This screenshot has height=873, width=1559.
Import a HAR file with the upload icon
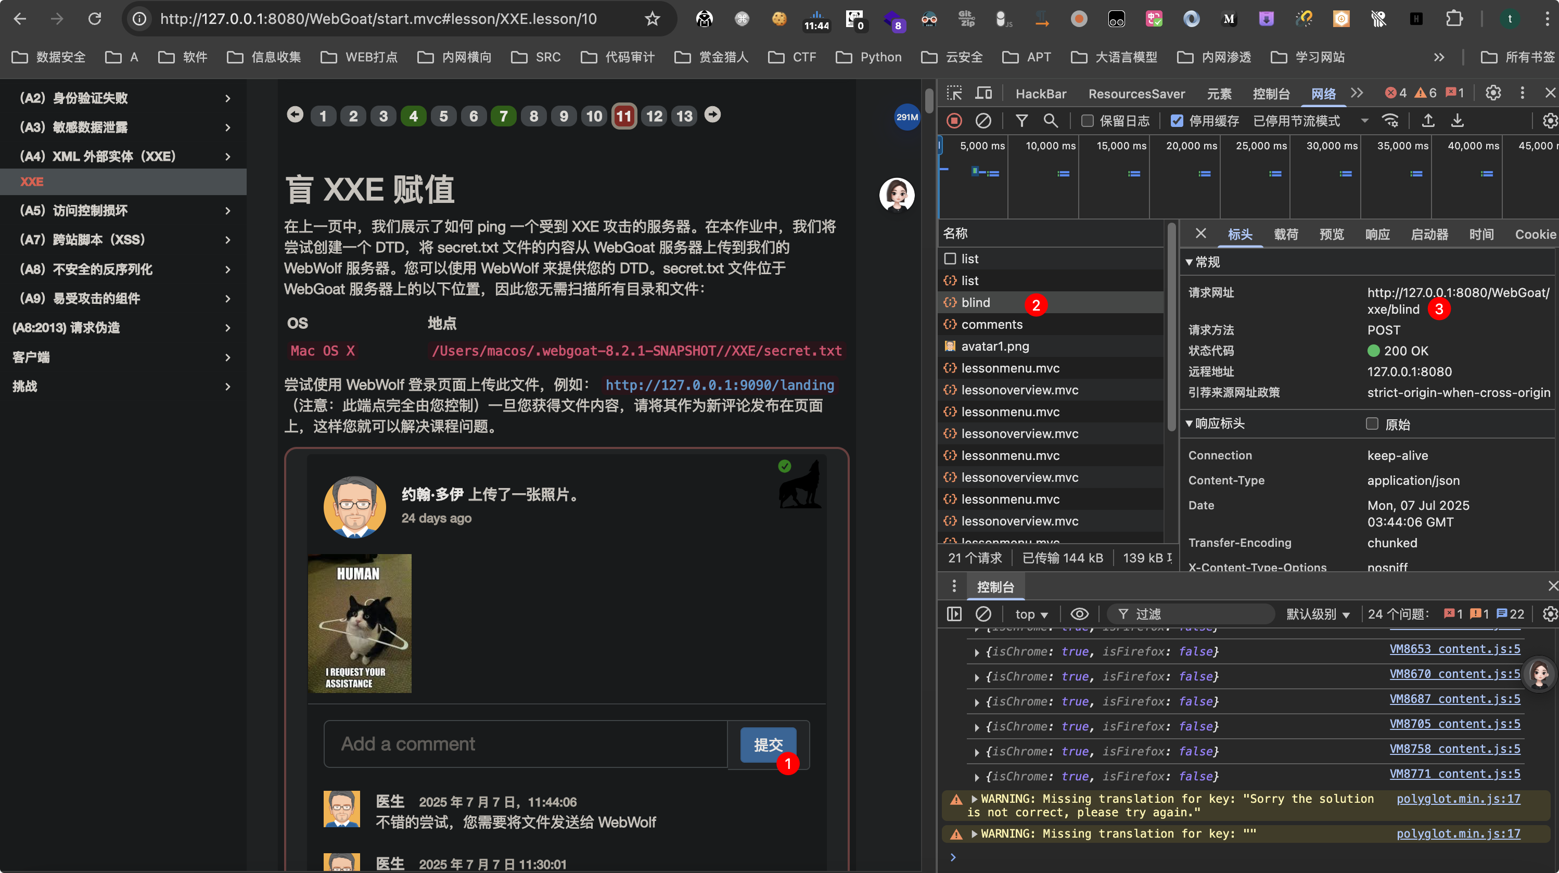point(1428,121)
